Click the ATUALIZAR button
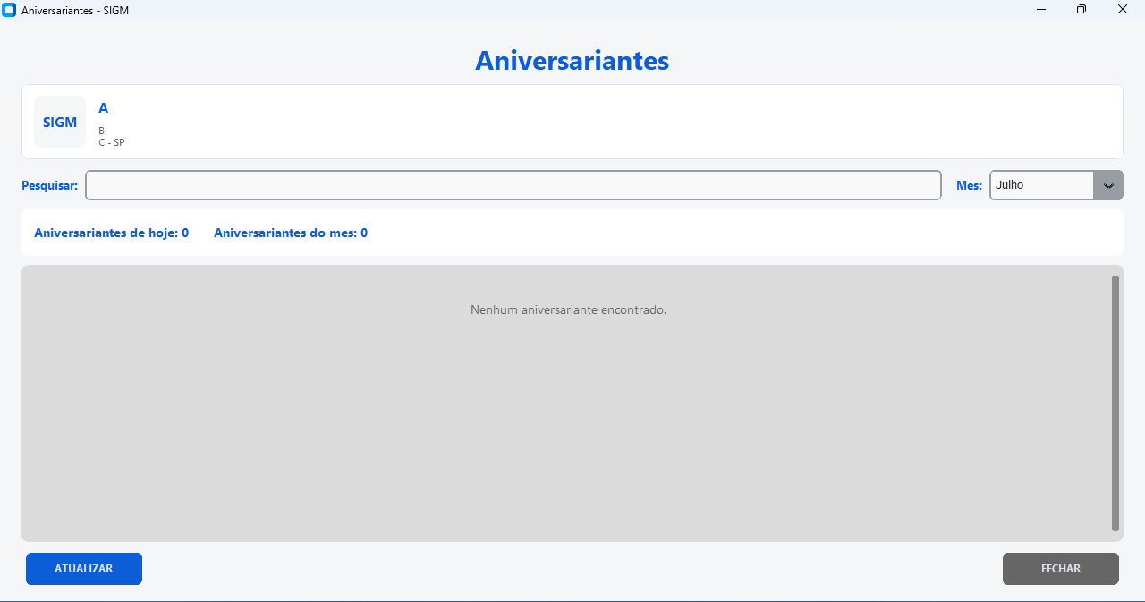This screenshot has height=602, width=1145. click(84, 569)
